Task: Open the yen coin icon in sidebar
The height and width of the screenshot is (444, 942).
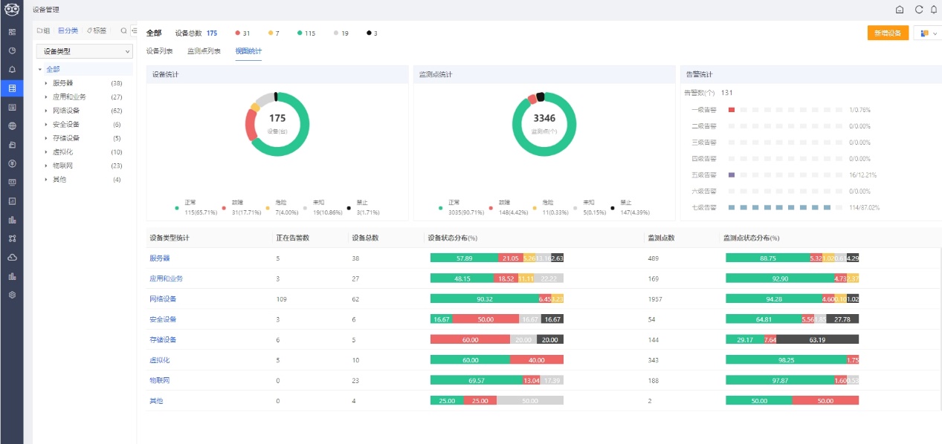Action: point(12,163)
